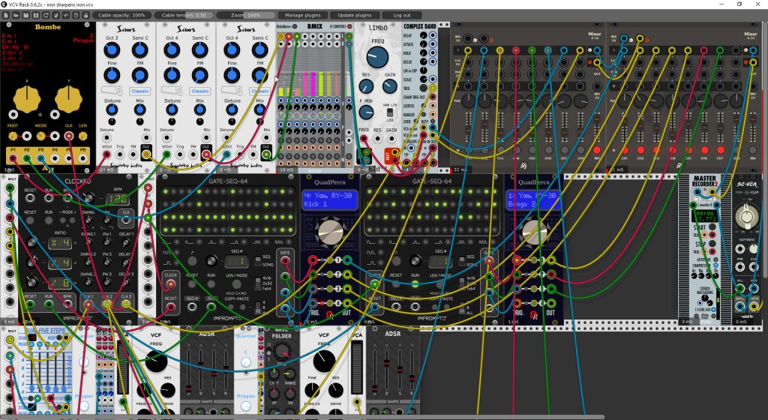
Task: Click the Oct 3 knob on first Saws
Action: (112, 50)
